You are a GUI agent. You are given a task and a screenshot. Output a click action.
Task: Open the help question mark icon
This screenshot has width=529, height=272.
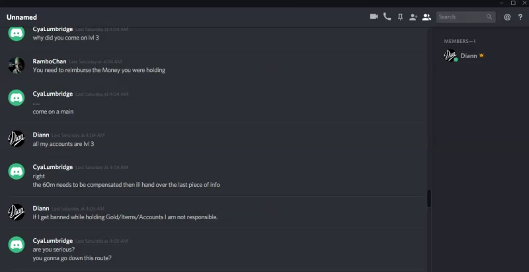click(520, 17)
